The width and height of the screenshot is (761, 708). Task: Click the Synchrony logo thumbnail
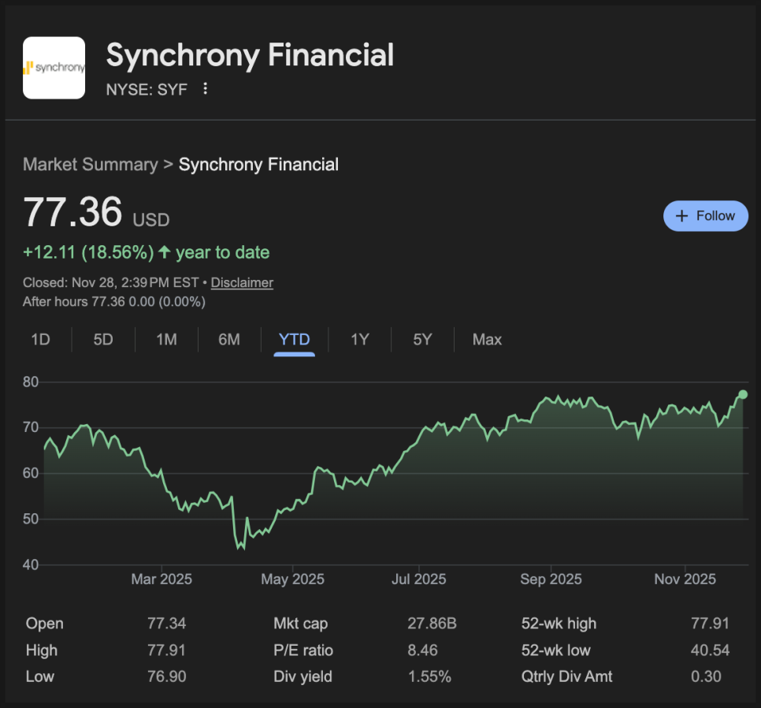pyautogui.click(x=54, y=68)
